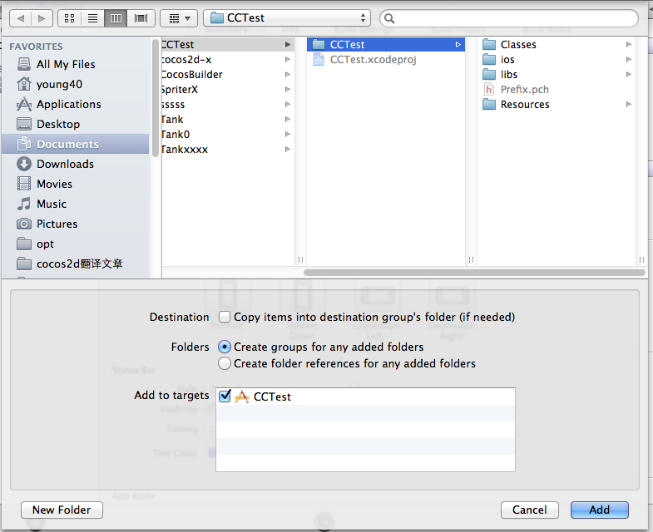Open the young40 home folder
Screen dimensions: 653x532
coord(75,84)
